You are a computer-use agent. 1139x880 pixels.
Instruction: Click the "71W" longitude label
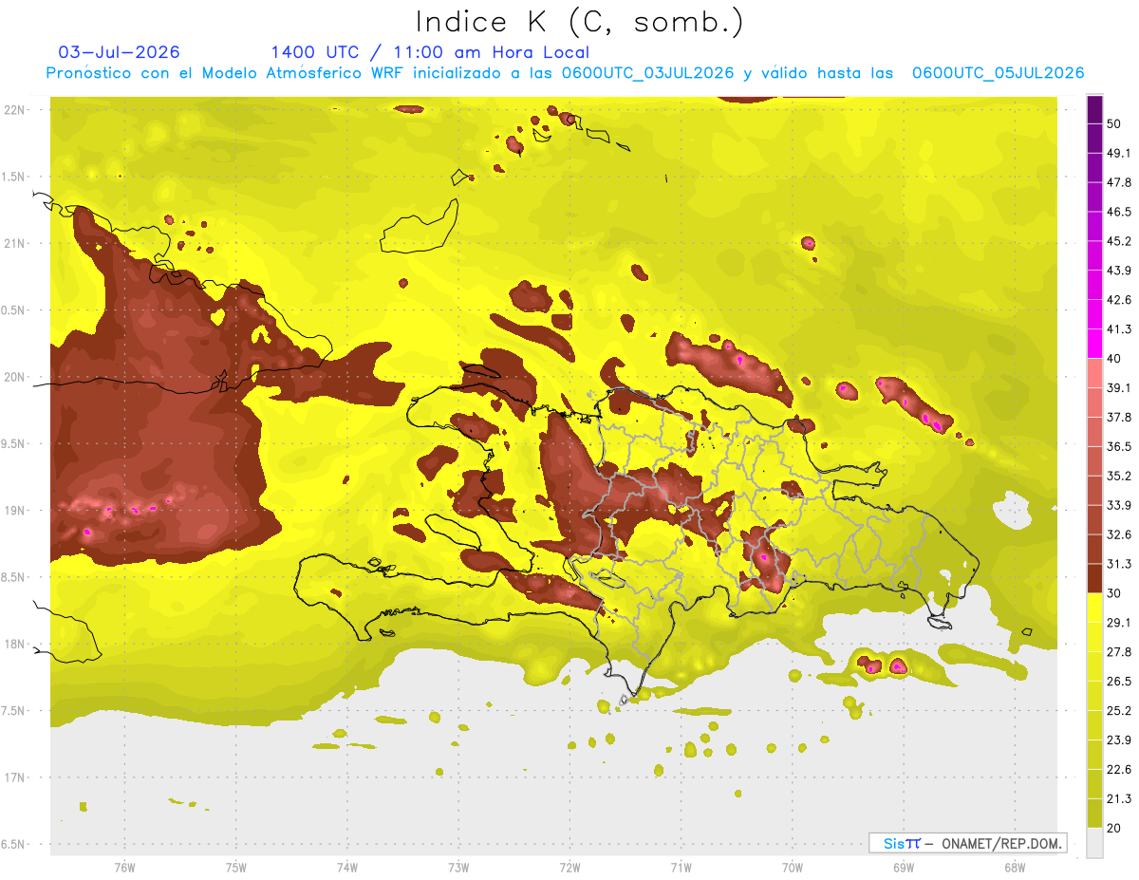click(681, 868)
